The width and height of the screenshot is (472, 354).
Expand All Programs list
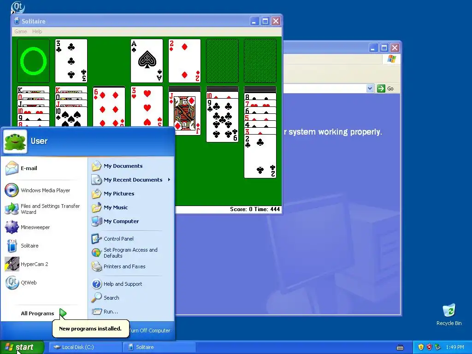(44, 313)
